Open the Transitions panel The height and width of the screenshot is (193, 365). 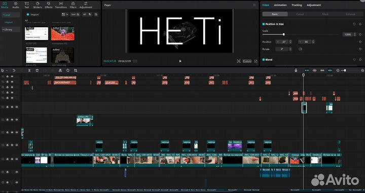click(61, 5)
